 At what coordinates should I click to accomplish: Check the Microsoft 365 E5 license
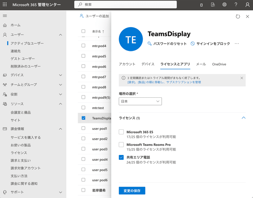pyautogui.click(x=121, y=132)
